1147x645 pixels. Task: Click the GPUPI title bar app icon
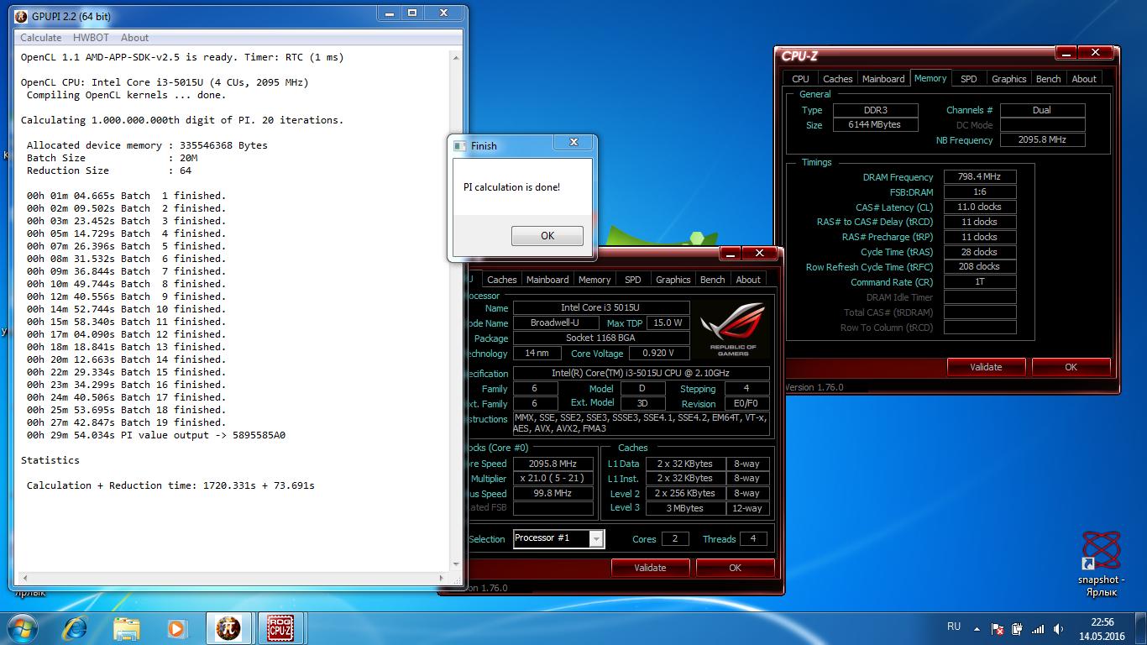22,16
